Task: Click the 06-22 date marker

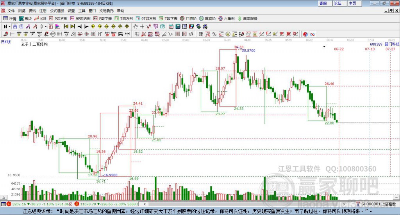Action: tap(339, 49)
